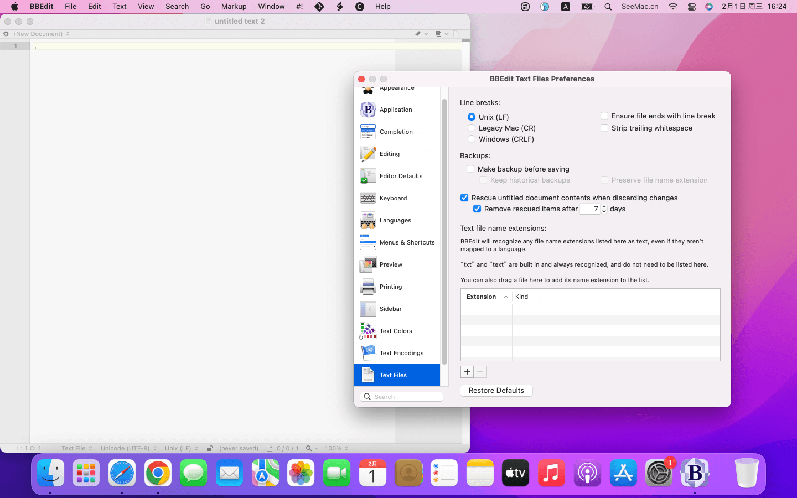Click the document icon in editor navigation bar

456,34
